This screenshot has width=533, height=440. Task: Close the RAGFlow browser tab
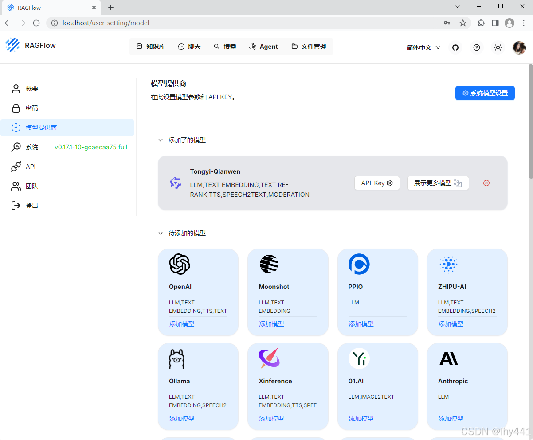pos(94,8)
